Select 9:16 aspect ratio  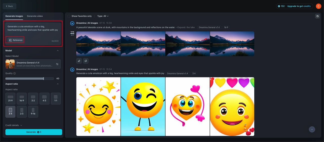tap(33, 112)
